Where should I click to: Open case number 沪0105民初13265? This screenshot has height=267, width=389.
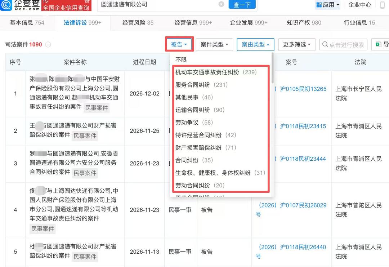point(303,89)
